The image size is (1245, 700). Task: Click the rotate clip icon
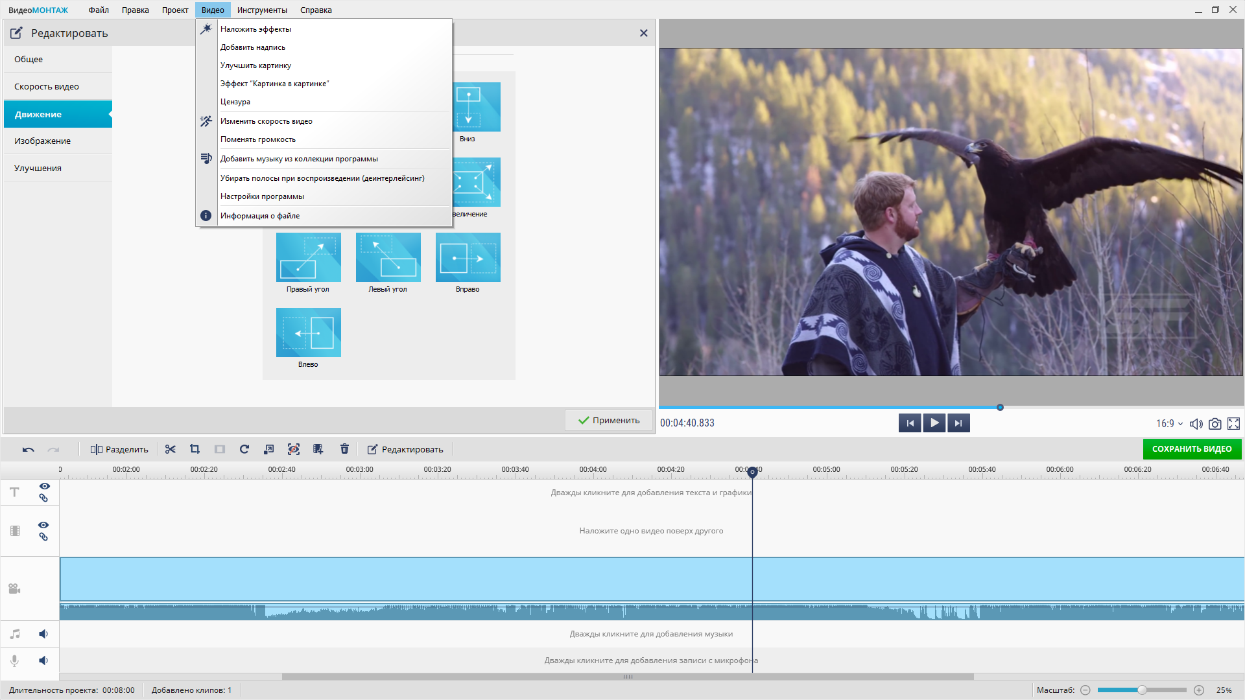click(244, 449)
